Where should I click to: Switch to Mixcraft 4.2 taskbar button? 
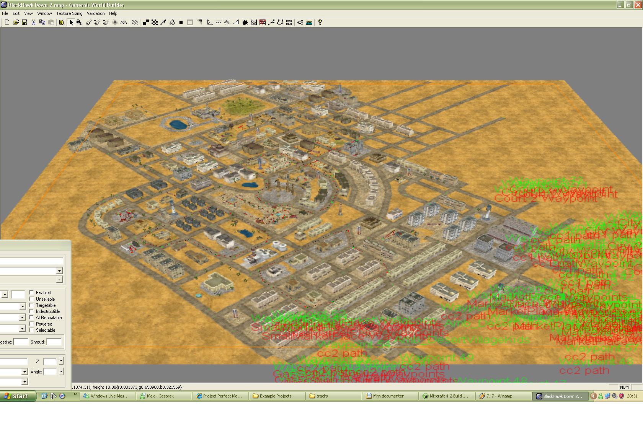click(x=447, y=396)
